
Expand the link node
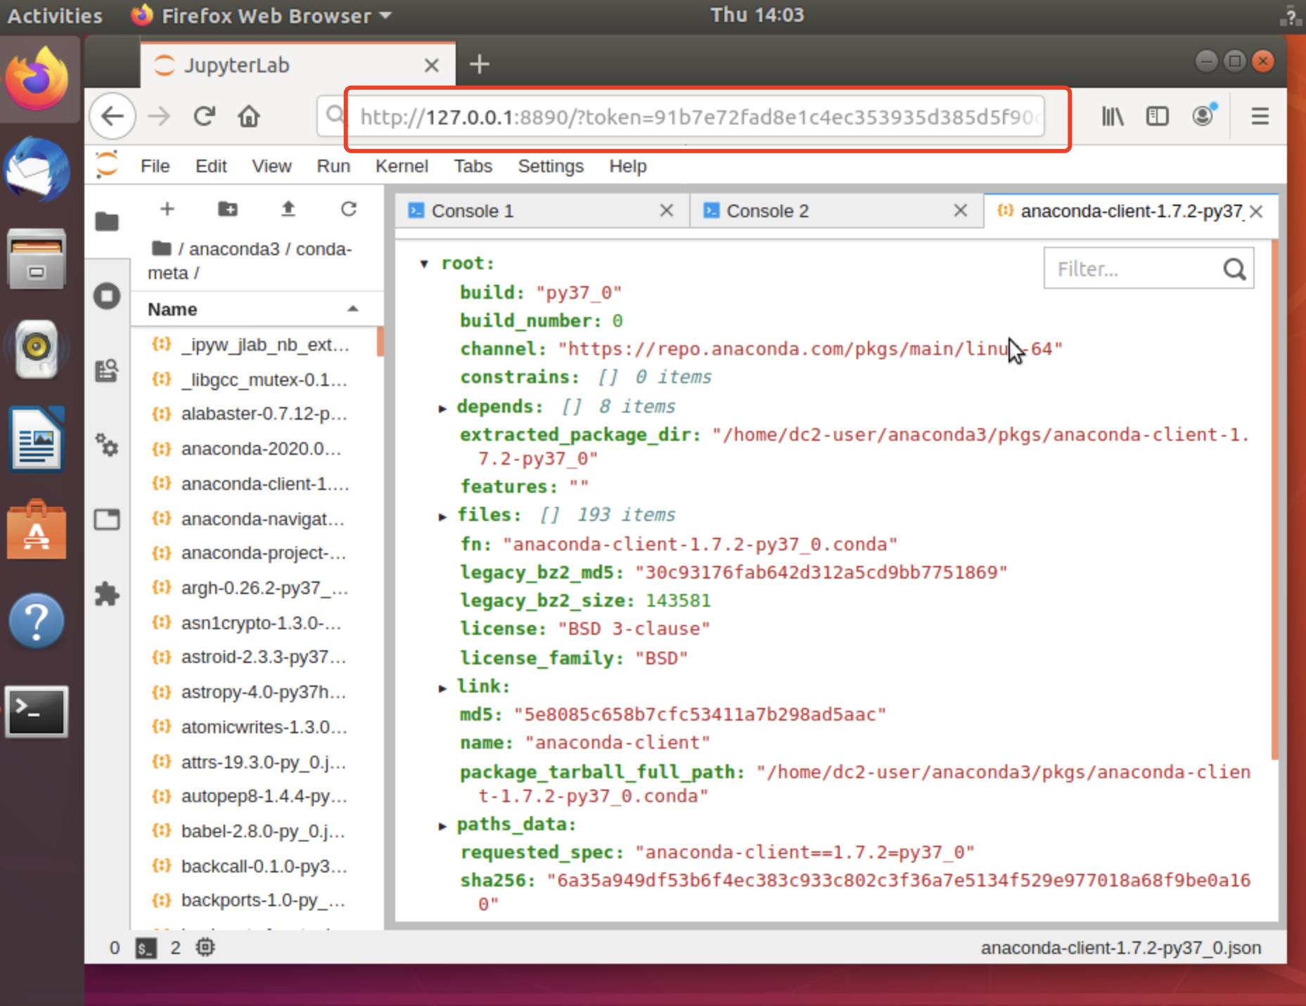tap(442, 688)
